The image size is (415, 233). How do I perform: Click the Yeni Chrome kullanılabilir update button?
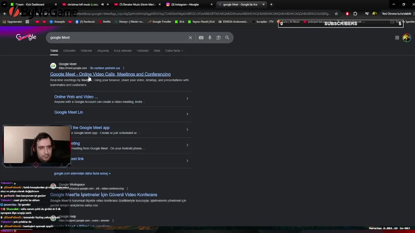click(396, 14)
